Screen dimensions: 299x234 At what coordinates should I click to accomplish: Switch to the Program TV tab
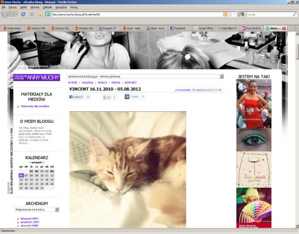click(x=109, y=28)
